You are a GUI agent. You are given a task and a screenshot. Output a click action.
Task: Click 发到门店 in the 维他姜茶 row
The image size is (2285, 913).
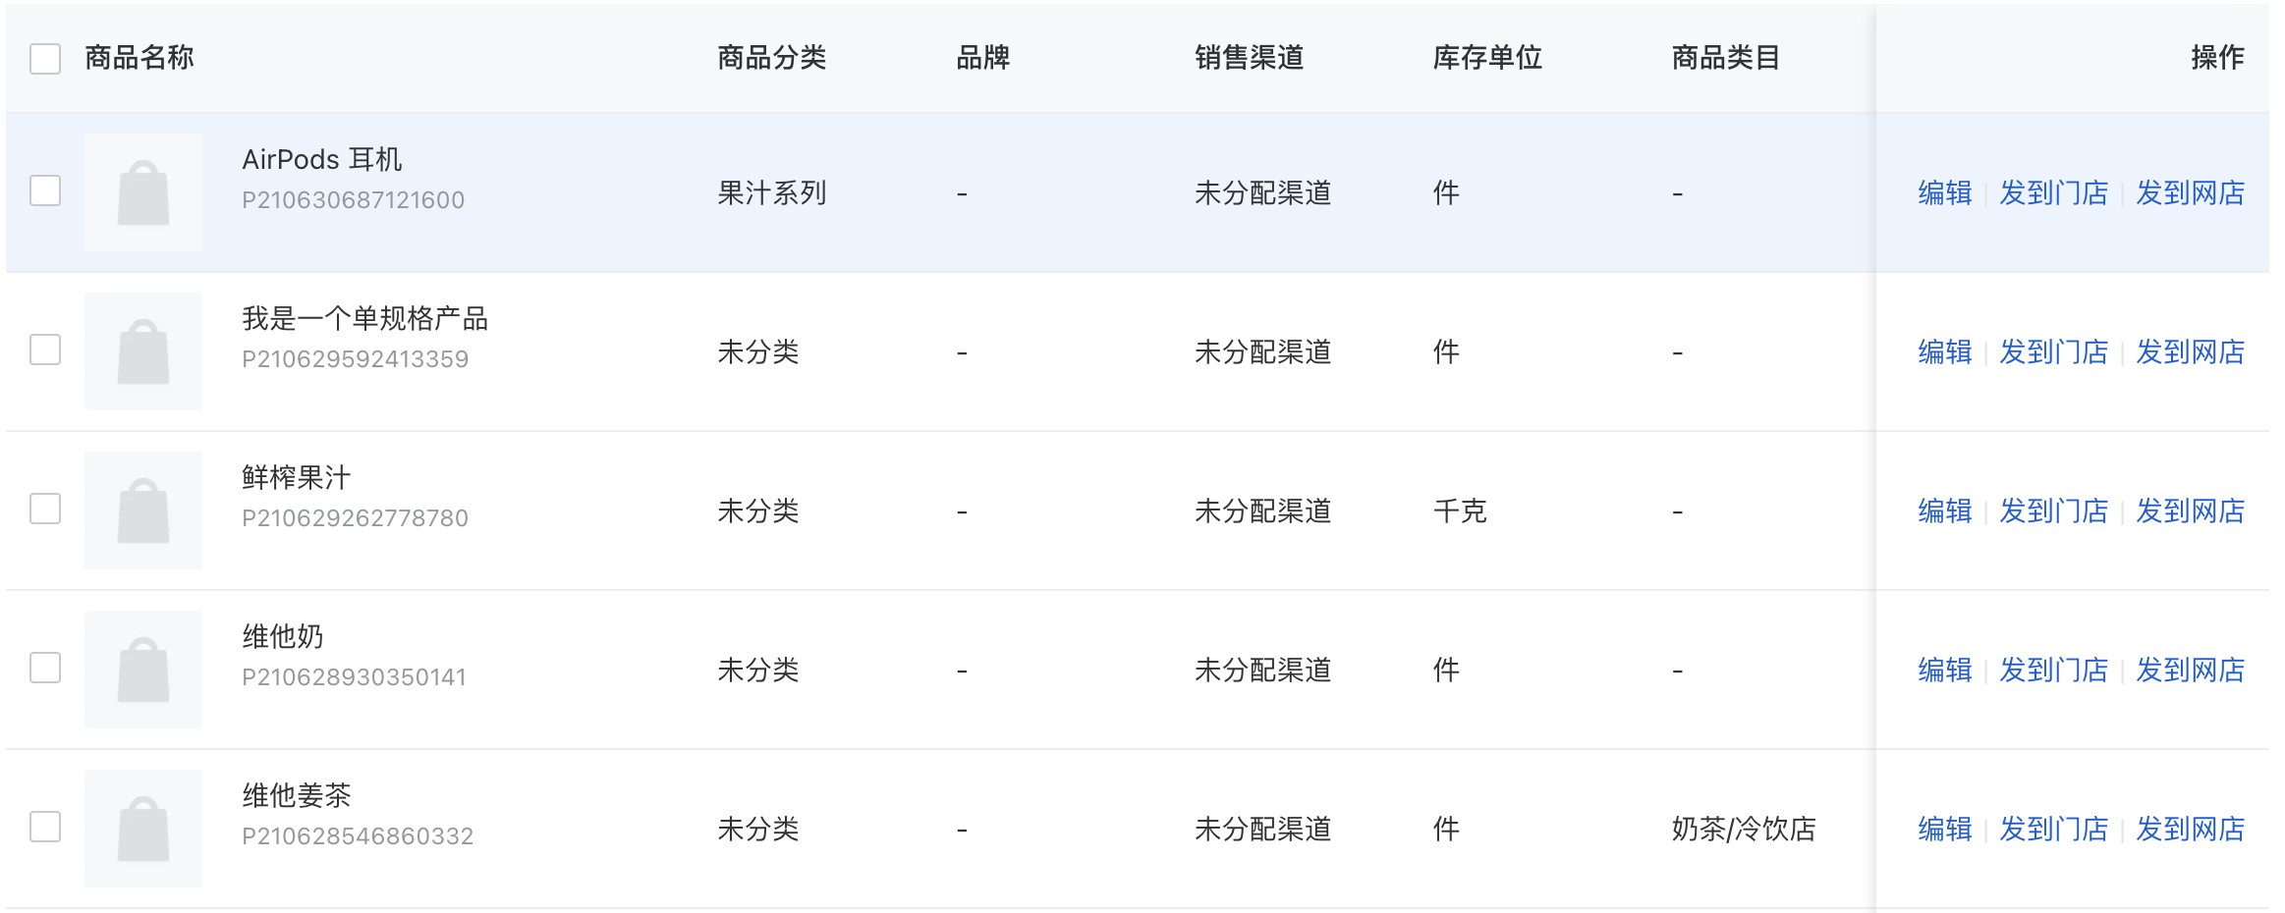point(2054,829)
